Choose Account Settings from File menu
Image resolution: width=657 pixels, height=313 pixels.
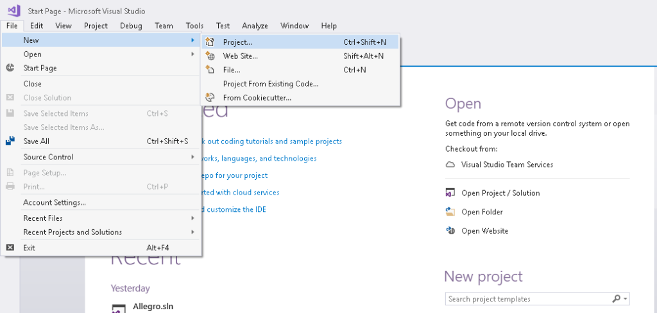tap(55, 202)
